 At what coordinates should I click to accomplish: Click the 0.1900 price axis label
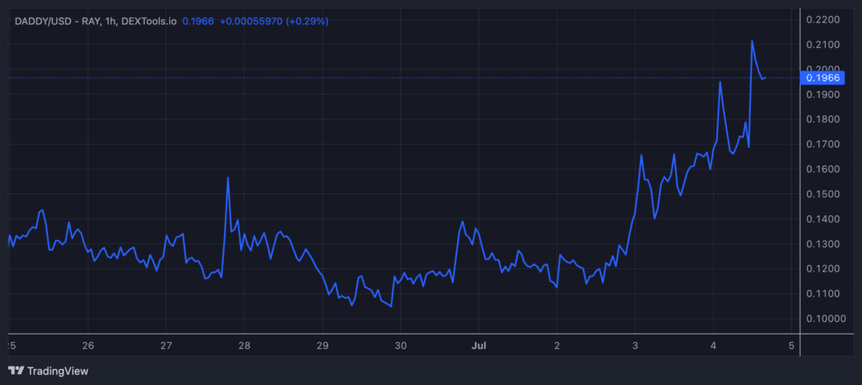(x=822, y=94)
